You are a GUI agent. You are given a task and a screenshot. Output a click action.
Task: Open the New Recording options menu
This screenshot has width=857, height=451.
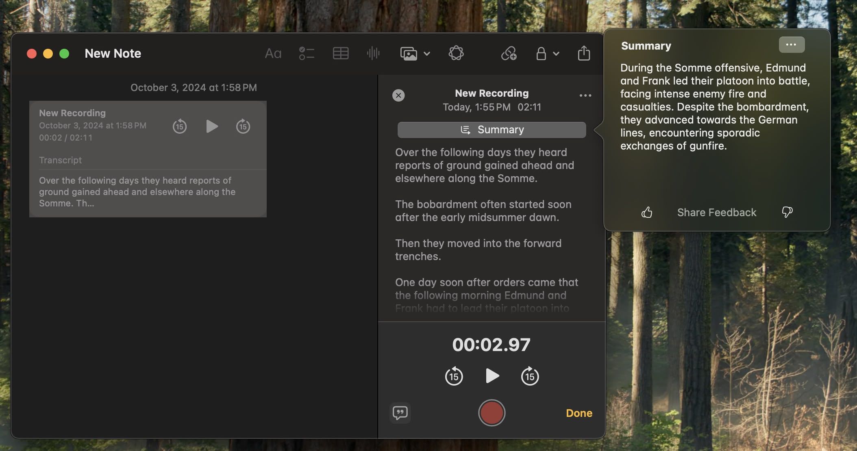point(585,95)
